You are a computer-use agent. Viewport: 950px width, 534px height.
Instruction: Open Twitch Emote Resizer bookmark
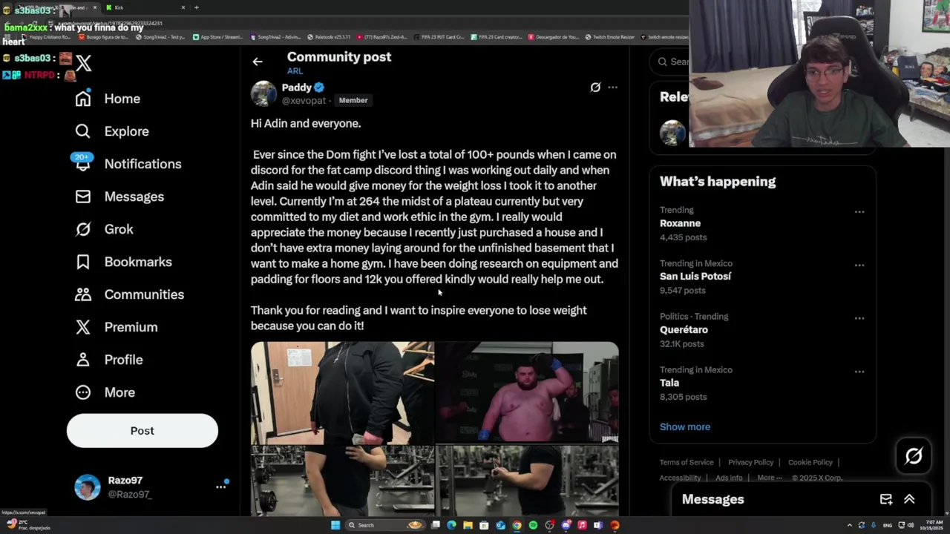pos(609,36)
